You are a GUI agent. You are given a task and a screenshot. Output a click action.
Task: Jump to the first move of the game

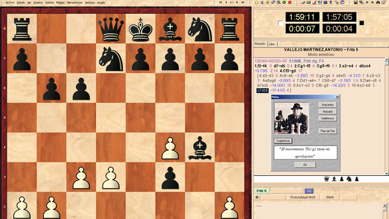pyautogui.click(x=220, y=2)
